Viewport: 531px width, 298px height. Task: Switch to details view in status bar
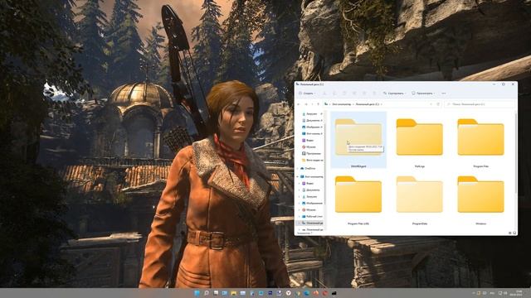(510, 233)
